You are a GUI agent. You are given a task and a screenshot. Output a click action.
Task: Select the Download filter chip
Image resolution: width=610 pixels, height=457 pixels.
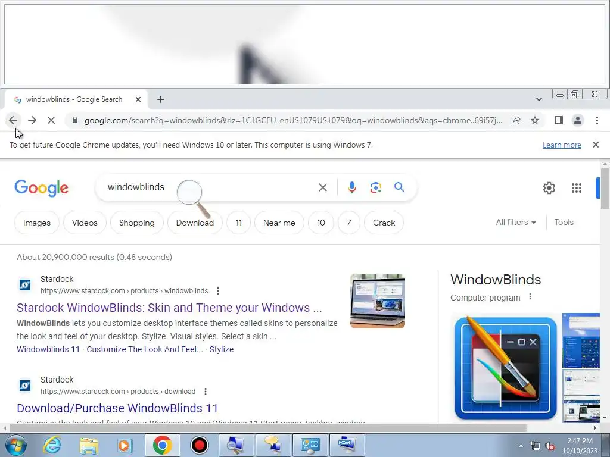195,223
